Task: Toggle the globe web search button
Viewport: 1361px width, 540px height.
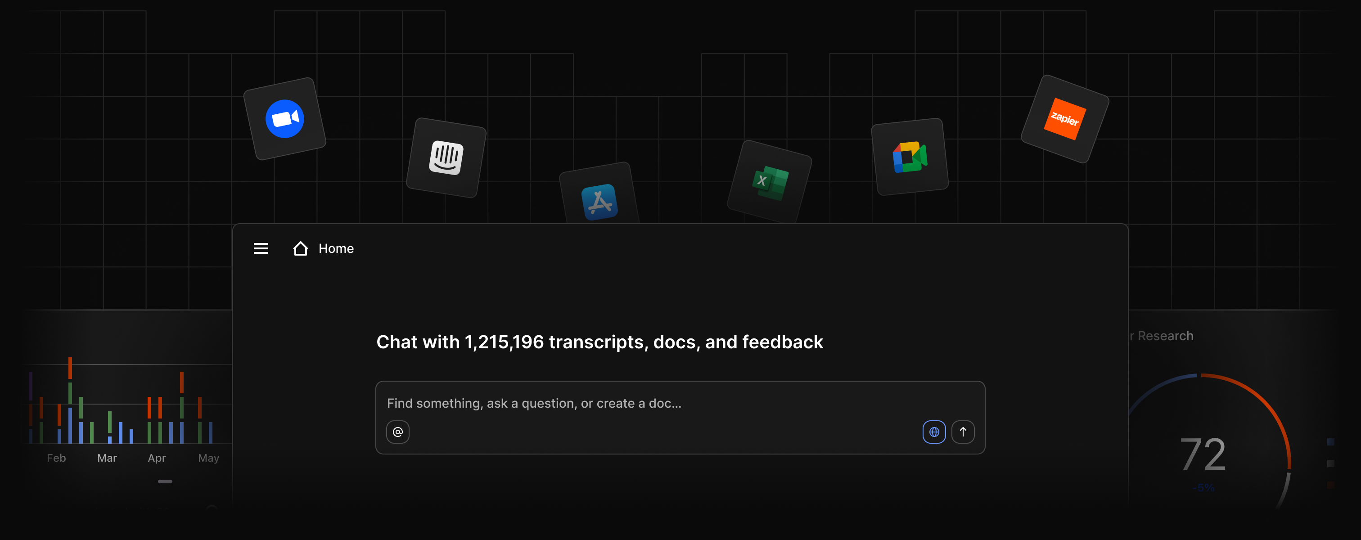Action: pyautogui.click(x=934, y=432)
